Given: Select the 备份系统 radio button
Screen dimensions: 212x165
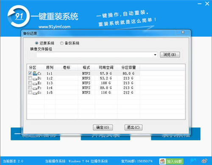Looking at the screenshot, I should 61,43.
